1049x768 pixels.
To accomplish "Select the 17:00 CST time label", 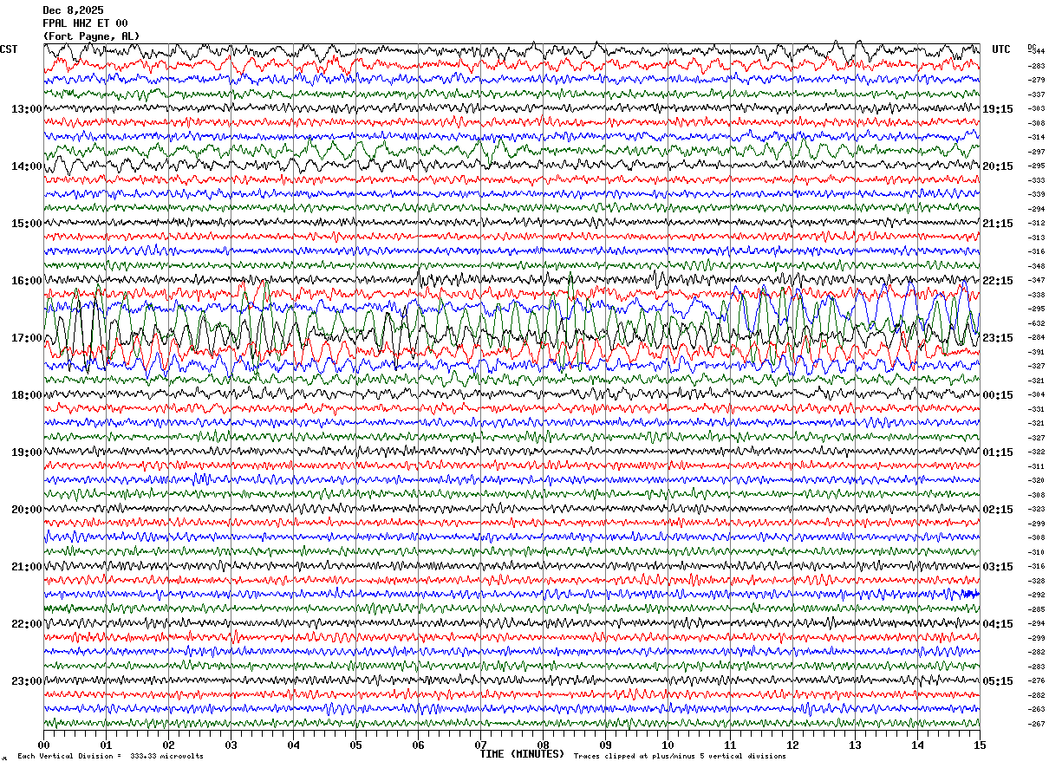I will pos(27,338).
